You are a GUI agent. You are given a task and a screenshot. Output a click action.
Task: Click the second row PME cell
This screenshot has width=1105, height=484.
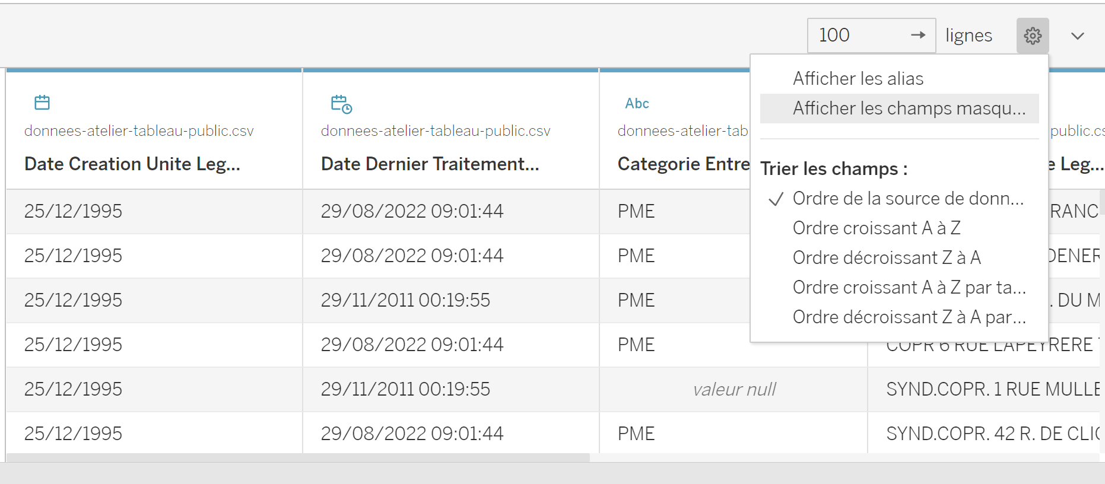click(675, 256)
